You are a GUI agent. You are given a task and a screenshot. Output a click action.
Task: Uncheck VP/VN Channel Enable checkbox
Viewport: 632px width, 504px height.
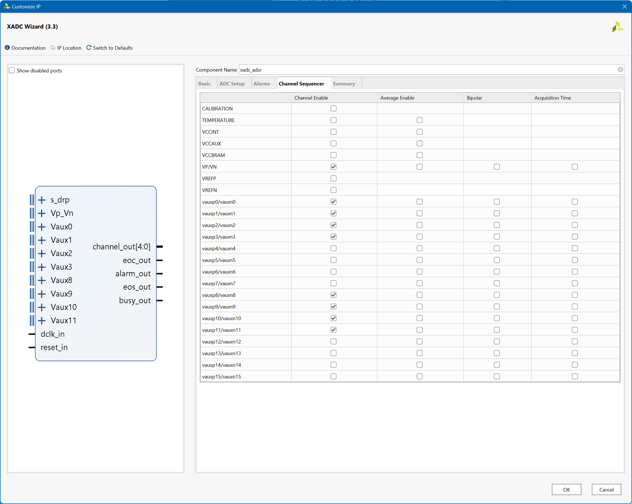click(x=333, y=167)
